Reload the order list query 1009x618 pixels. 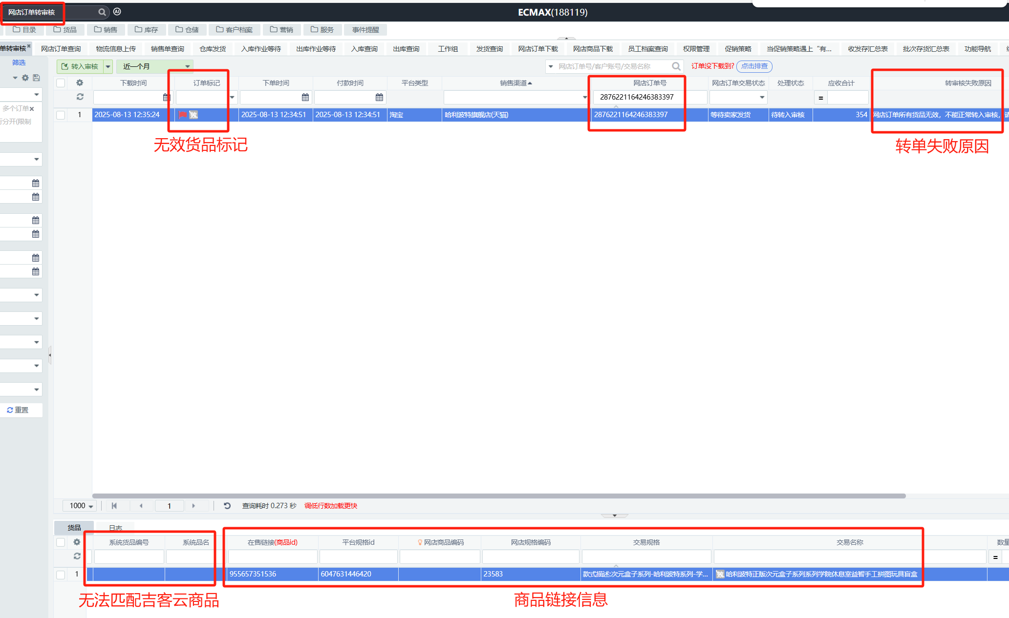click(x=227, y=506)
